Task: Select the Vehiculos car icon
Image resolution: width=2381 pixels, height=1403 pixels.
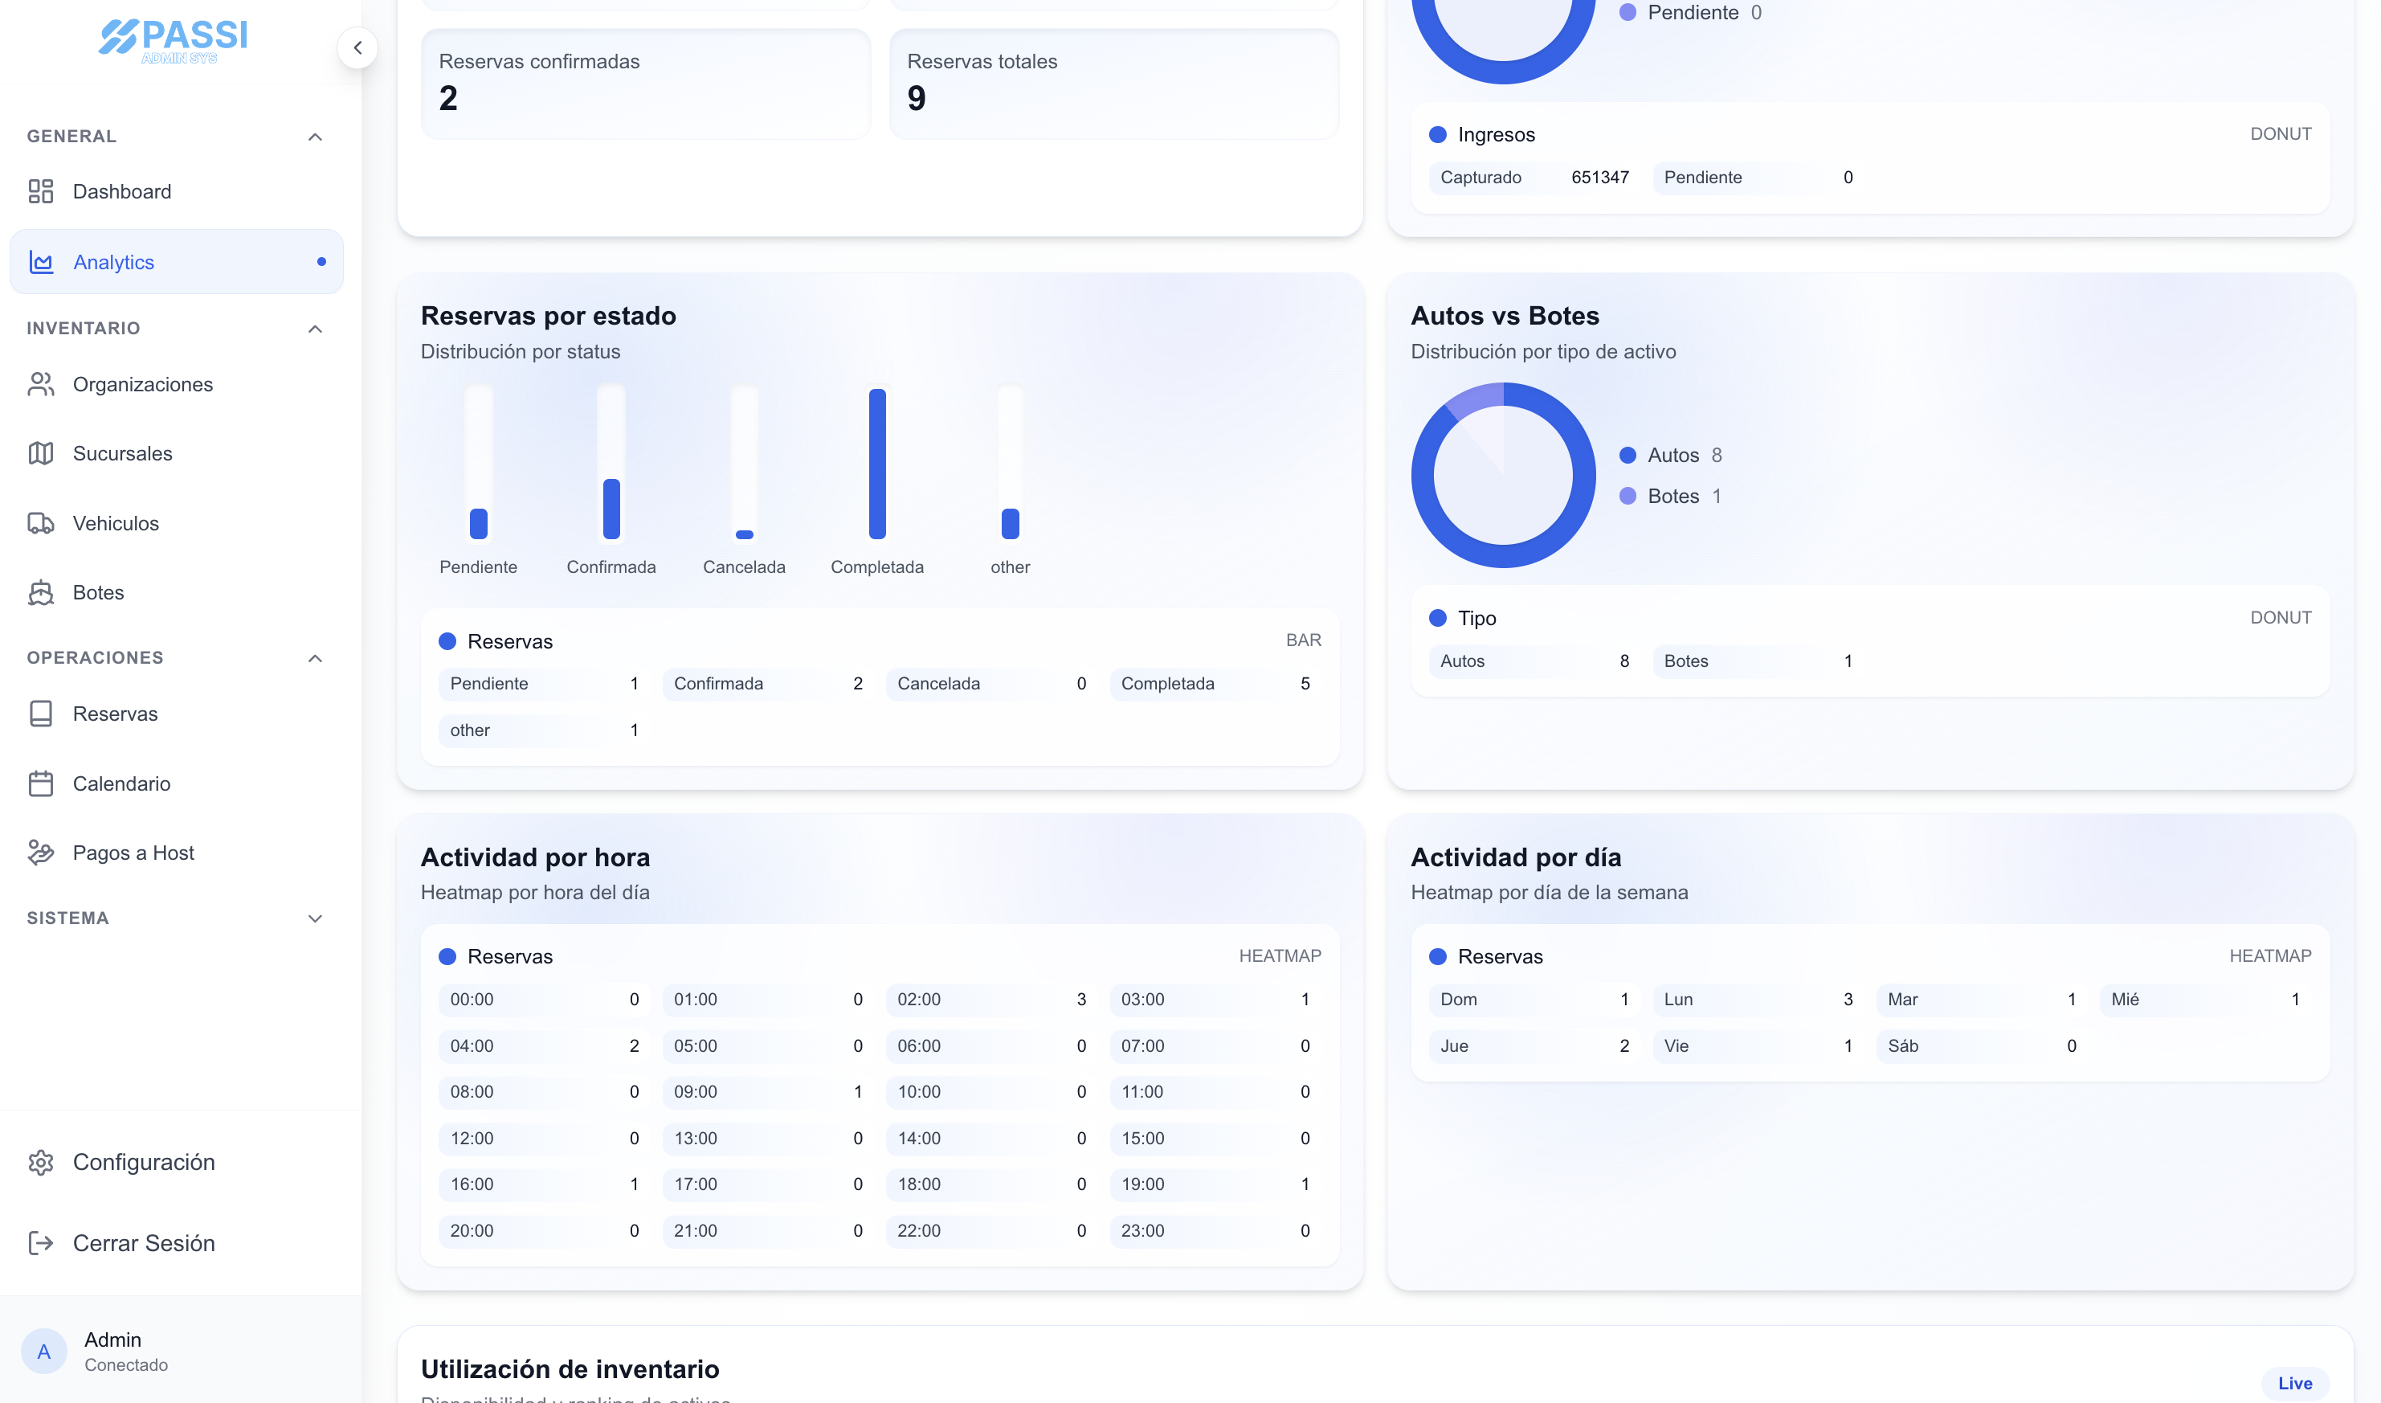Action: tap(41, 523)
